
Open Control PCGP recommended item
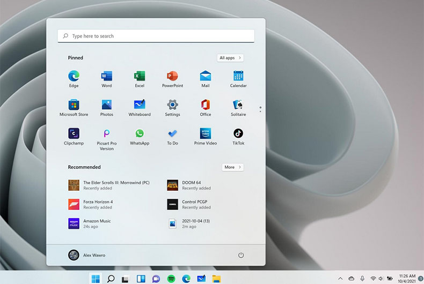coord(189,204)
